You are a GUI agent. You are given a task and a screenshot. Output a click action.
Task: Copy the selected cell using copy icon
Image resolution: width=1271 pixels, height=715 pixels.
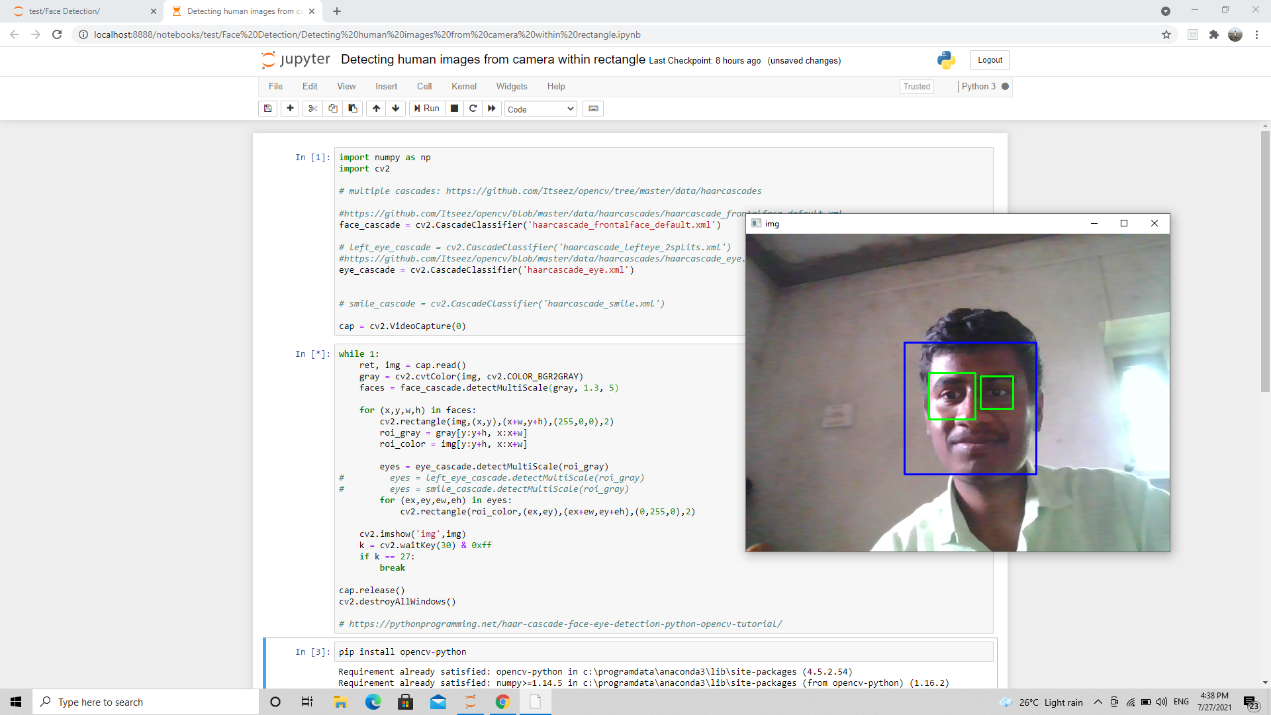pyautogui.click(x=332, y=108)
